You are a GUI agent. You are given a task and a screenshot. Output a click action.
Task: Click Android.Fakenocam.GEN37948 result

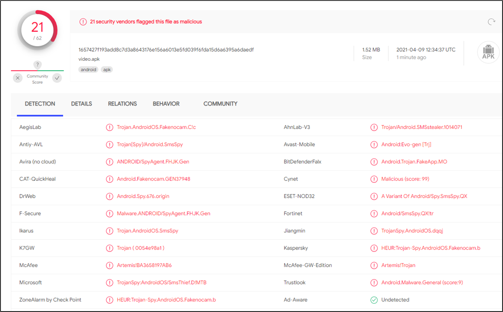point(153,179)
